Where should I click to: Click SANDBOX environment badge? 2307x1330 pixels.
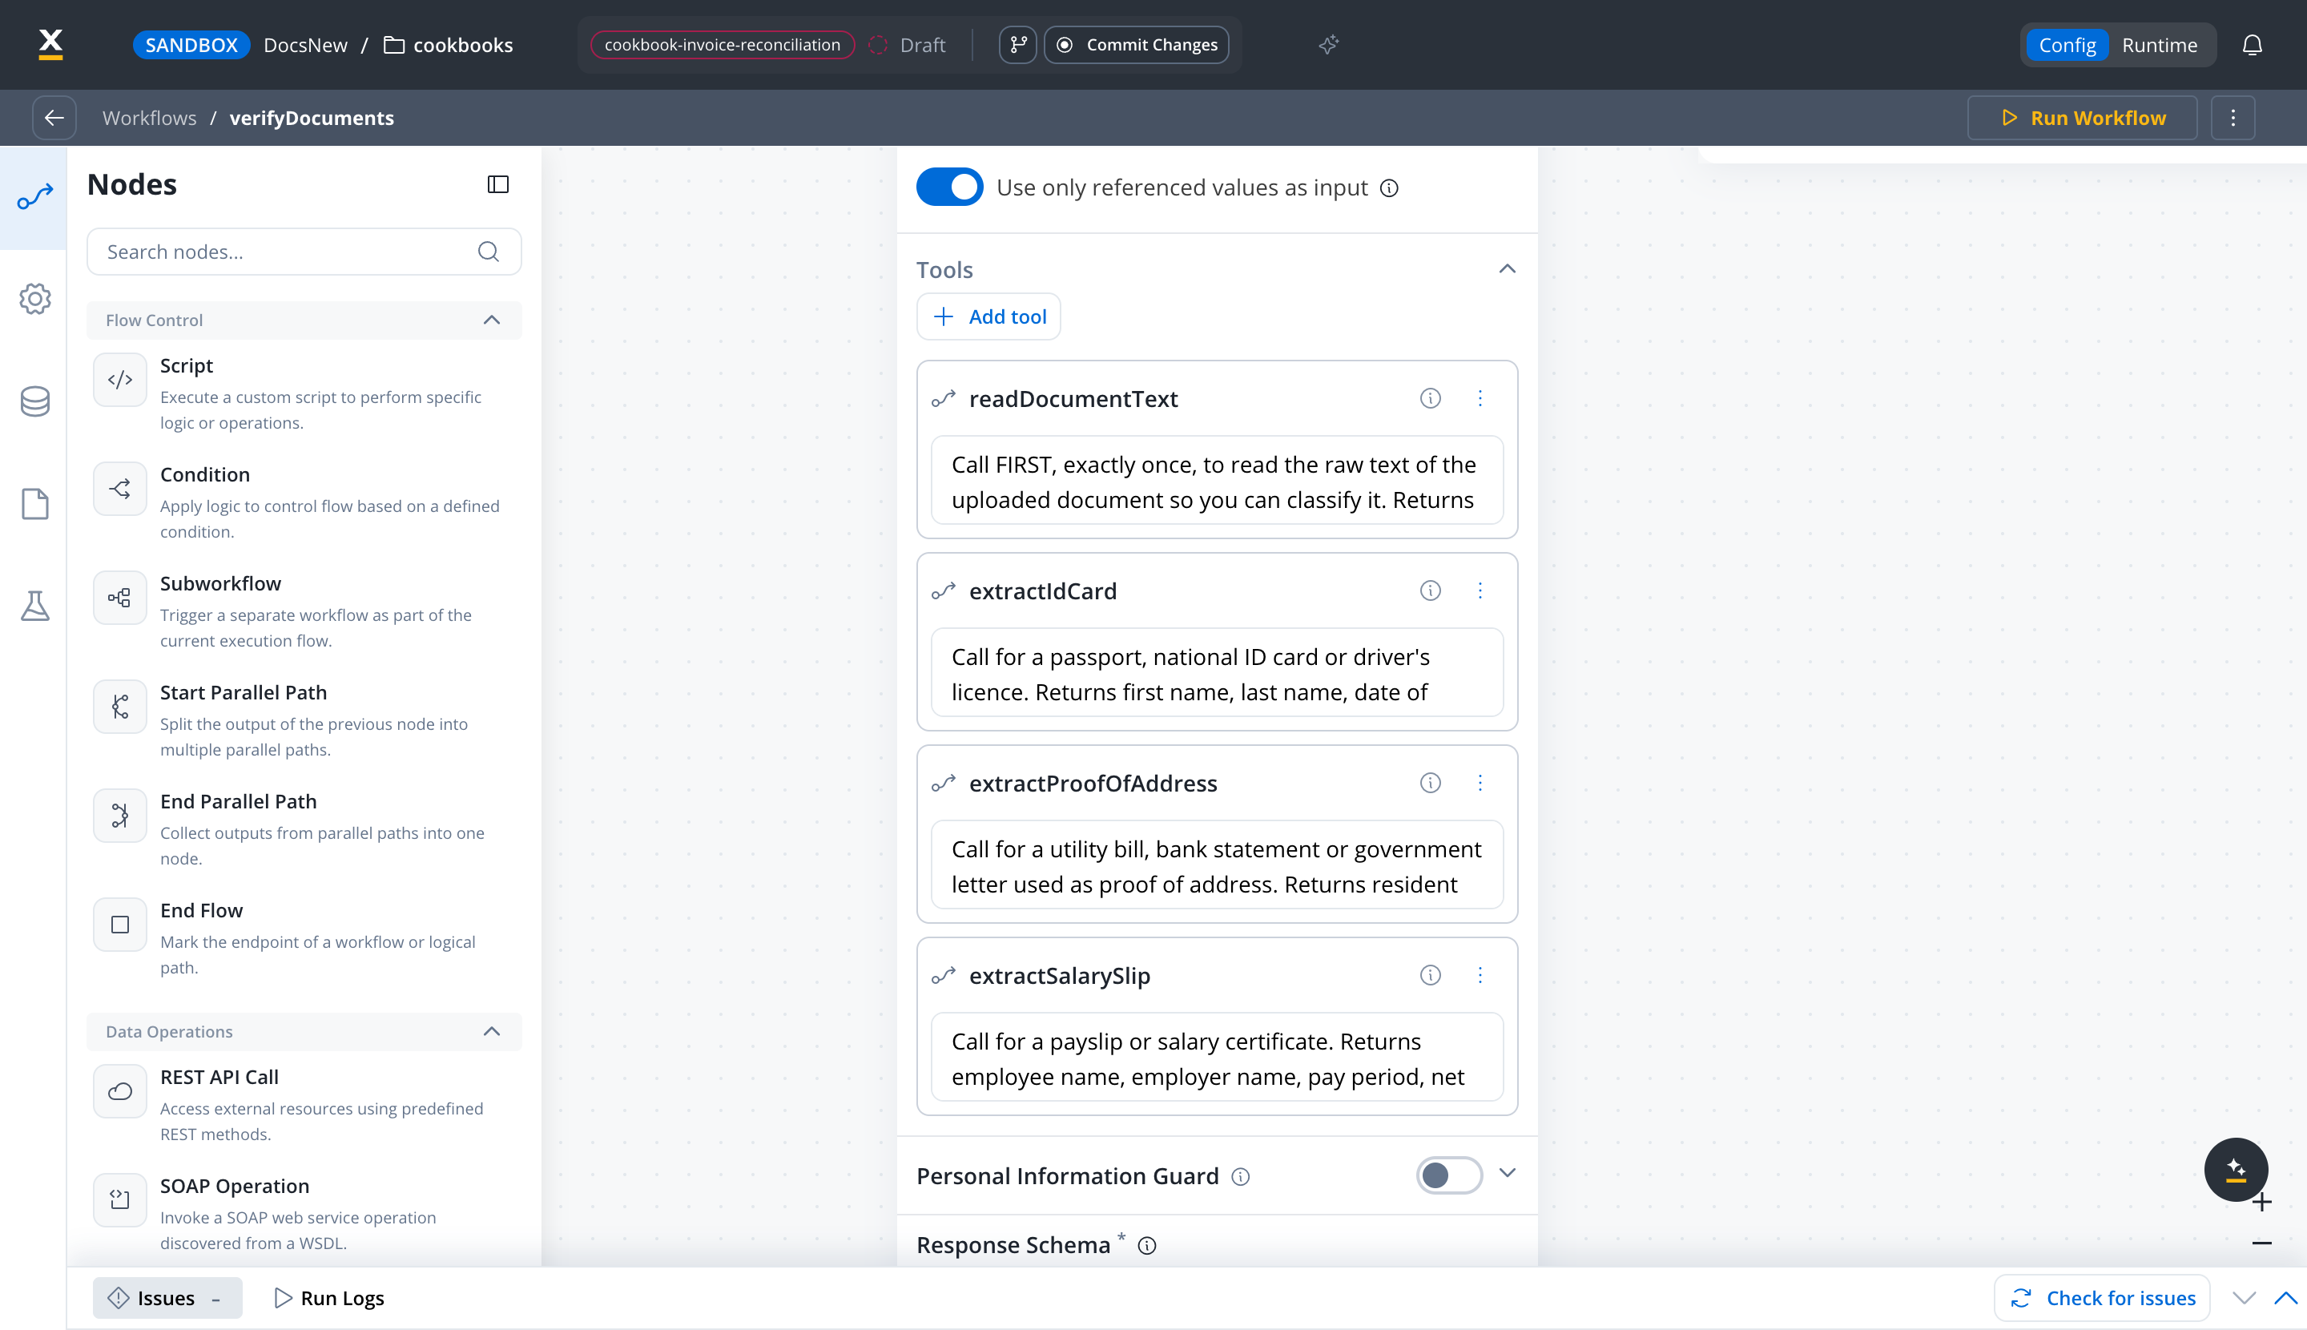[191, 45]
